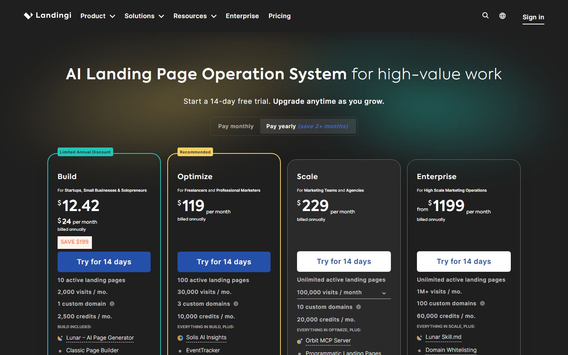Click '1M+ visits / mo.' text
Image resolution: width=568 pixels, height=355 pixels.
click(x=439, y=291)
